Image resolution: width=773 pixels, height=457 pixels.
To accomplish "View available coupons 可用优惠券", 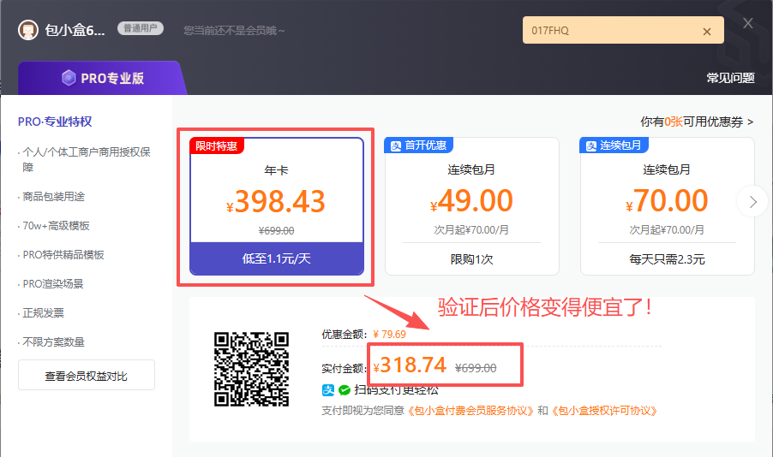I will click(697, 122).
